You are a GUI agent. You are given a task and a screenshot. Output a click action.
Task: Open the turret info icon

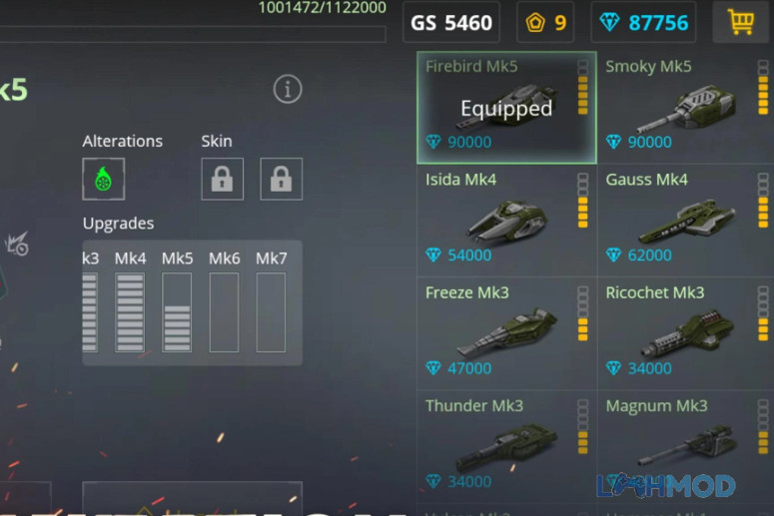pyautogui.click(x=288, y=89)
